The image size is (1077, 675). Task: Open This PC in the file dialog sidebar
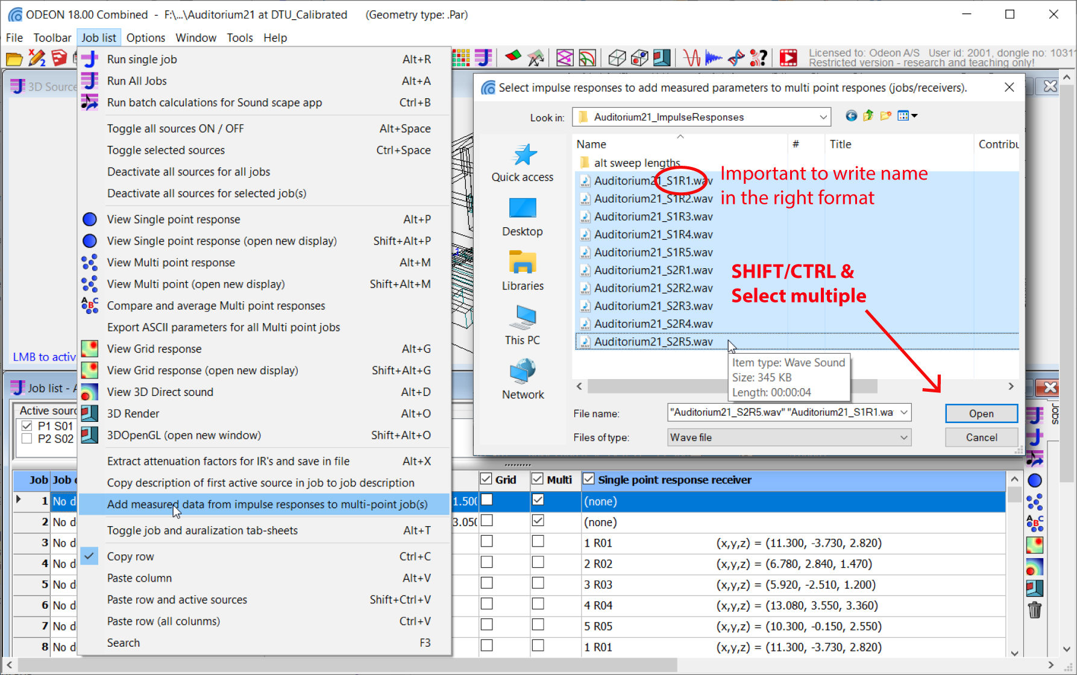523,325
